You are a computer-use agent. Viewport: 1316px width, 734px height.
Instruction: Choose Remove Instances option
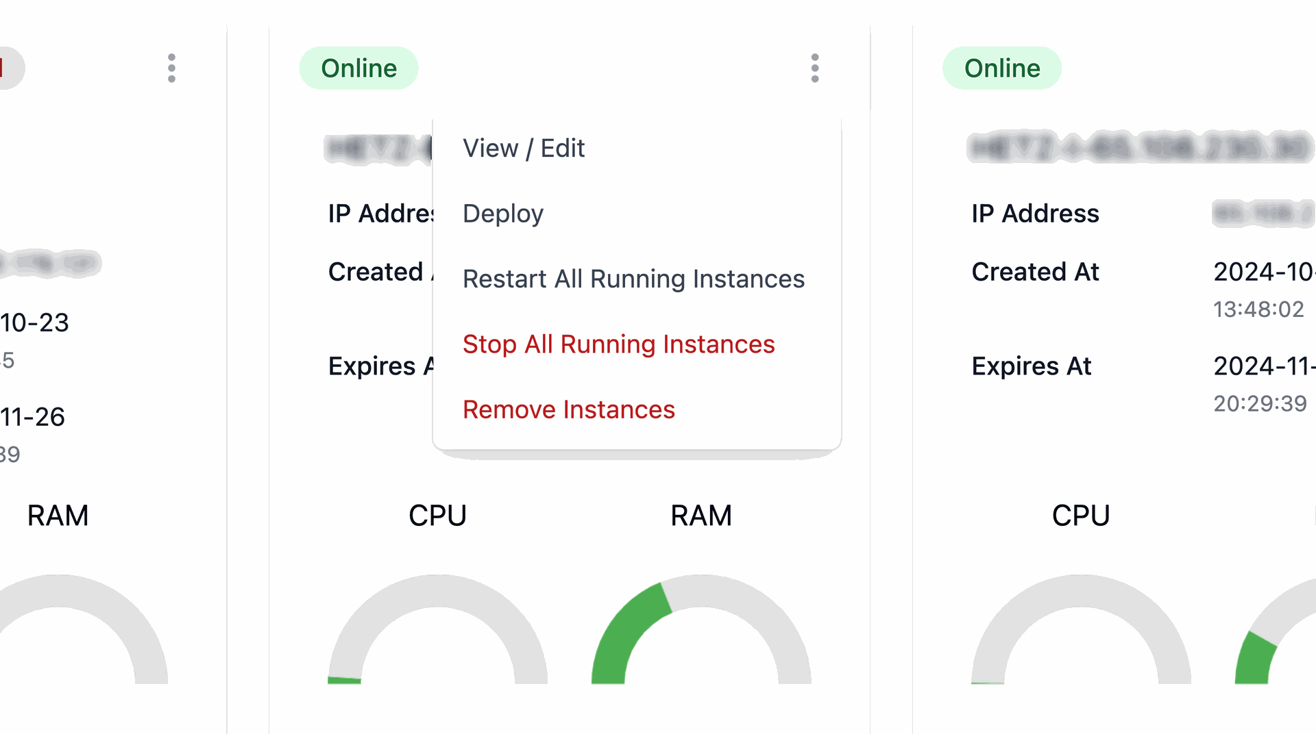(x=568, y=409)
